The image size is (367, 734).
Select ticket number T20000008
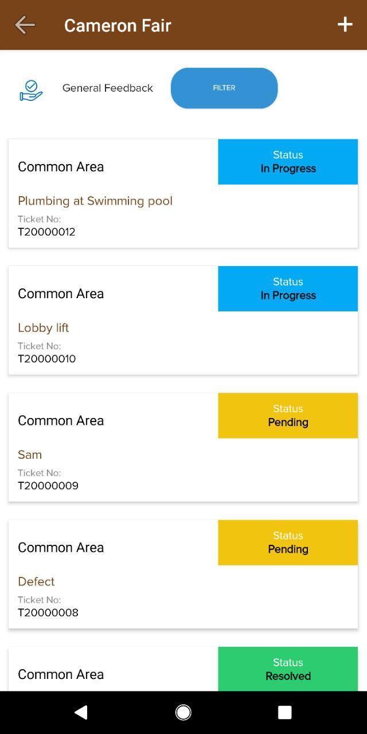tap(48, 612)
